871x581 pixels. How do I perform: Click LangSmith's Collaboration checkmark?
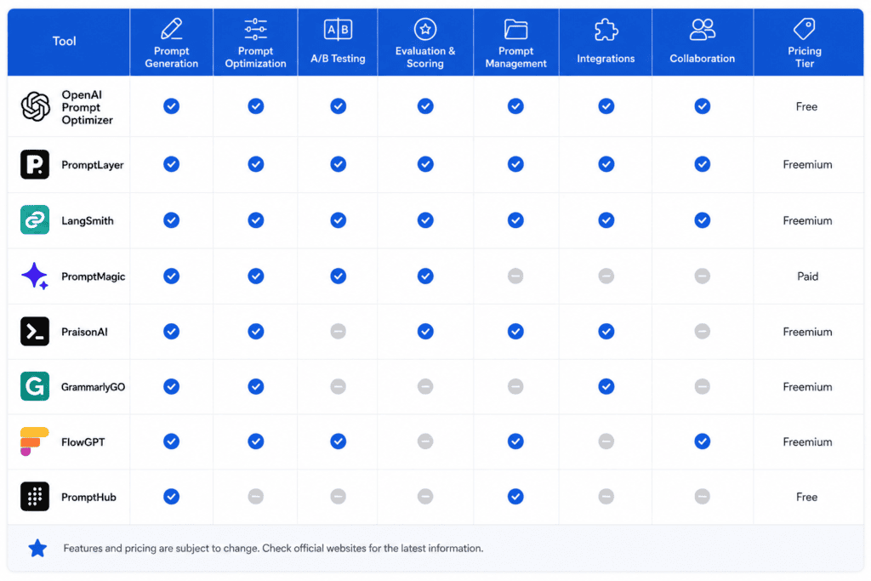[x=702, y=220]
